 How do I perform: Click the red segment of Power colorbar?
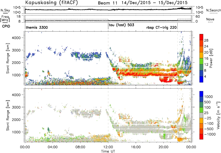tap(201, 37)
